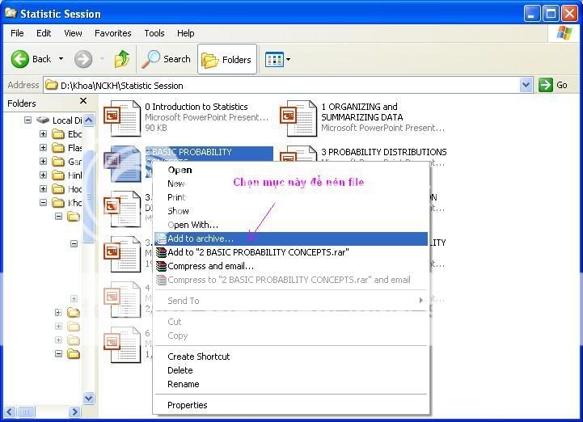
Task: Choose Properties from context menu
Action: coord(187,405)
